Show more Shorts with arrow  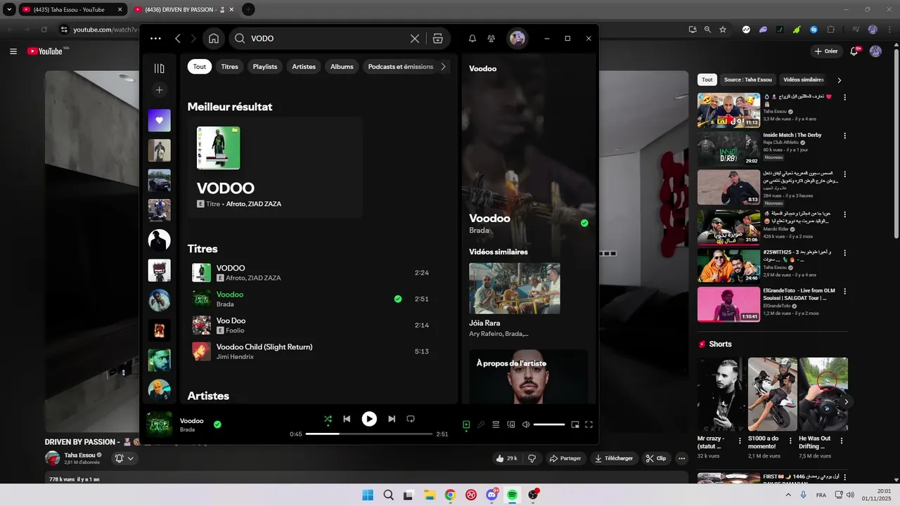click(847, 401)
